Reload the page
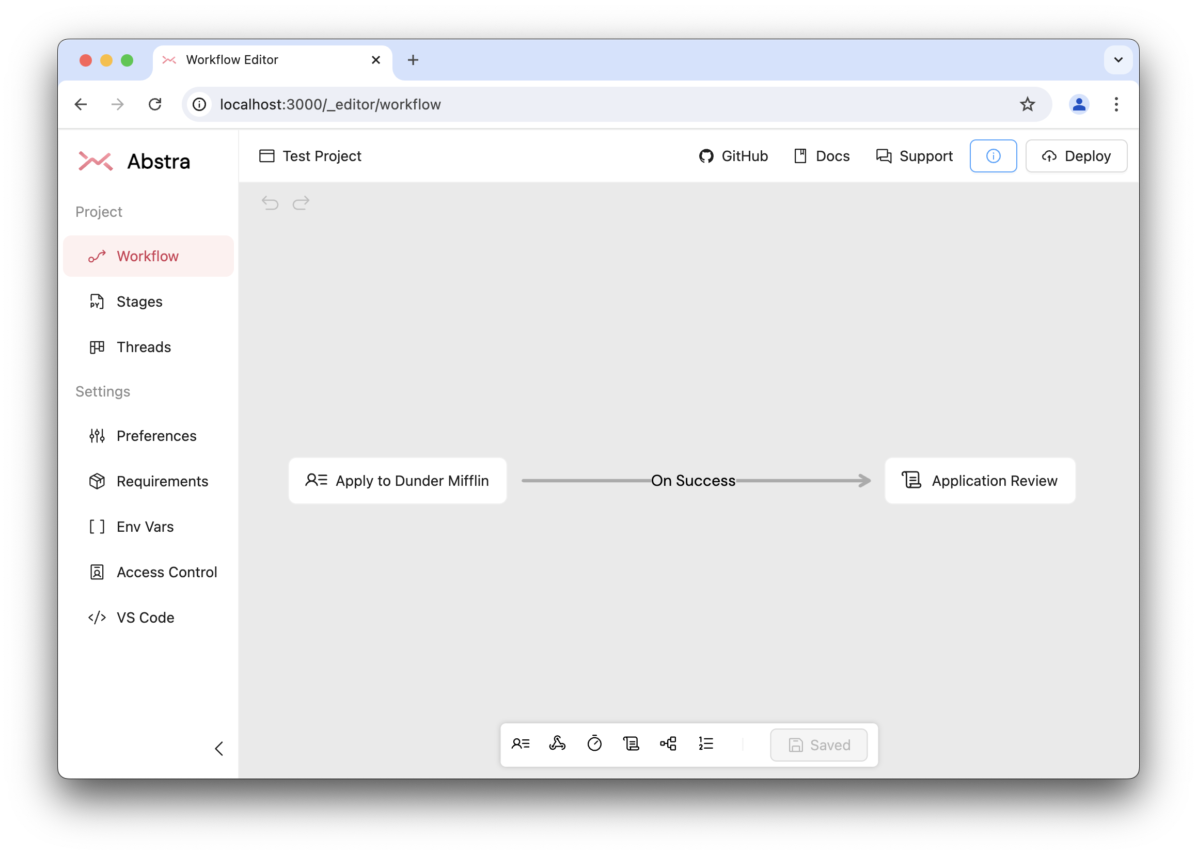This screenshot has width=1197, height=855. click(x=155, y=104)
